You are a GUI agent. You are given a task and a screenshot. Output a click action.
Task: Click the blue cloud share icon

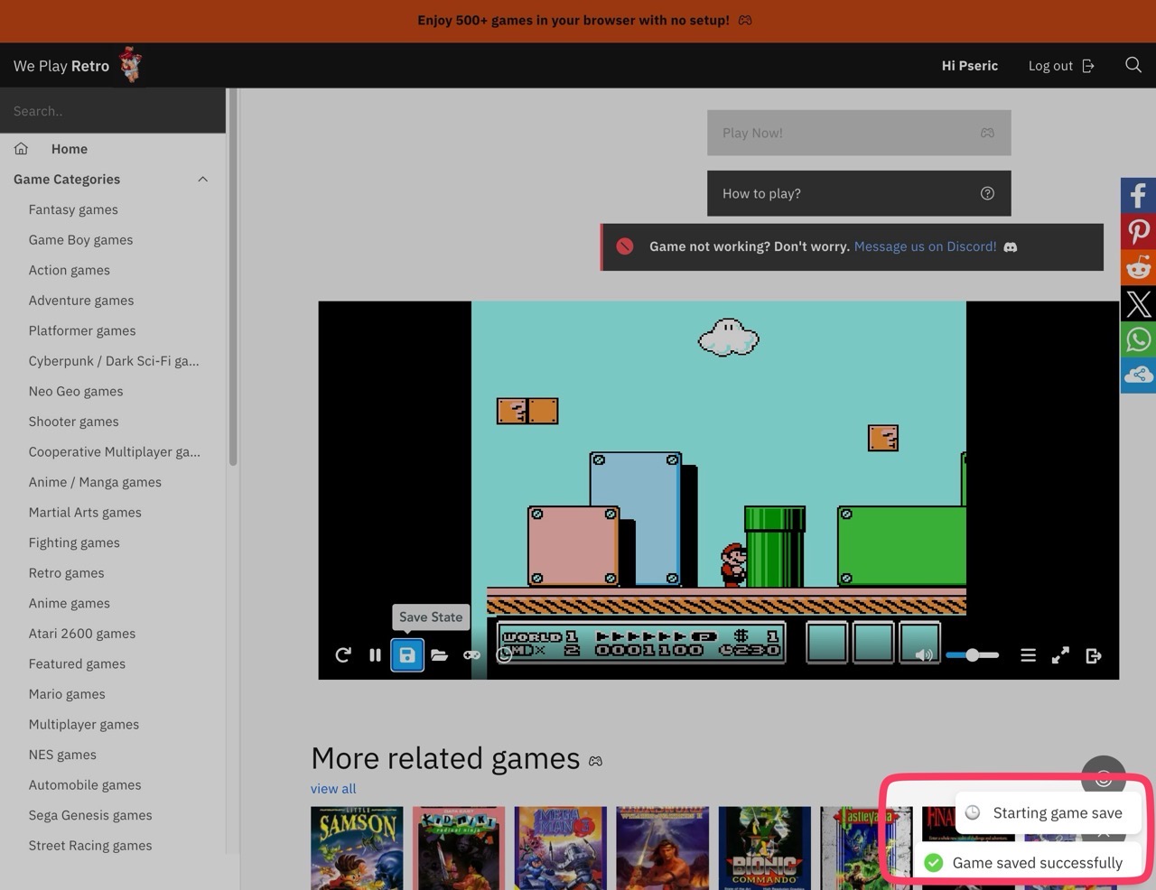tap(1138, 375)
